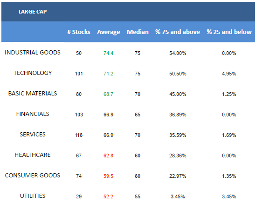The height and width of the screenshot is (203, 256).
Task: Click the HEALTHCARE sector label
Action: tap(33, 155)
